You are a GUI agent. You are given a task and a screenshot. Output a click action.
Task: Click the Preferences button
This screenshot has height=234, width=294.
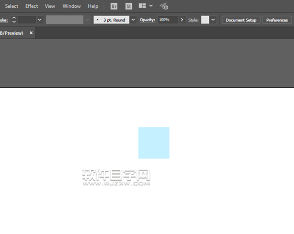[277, 20]
